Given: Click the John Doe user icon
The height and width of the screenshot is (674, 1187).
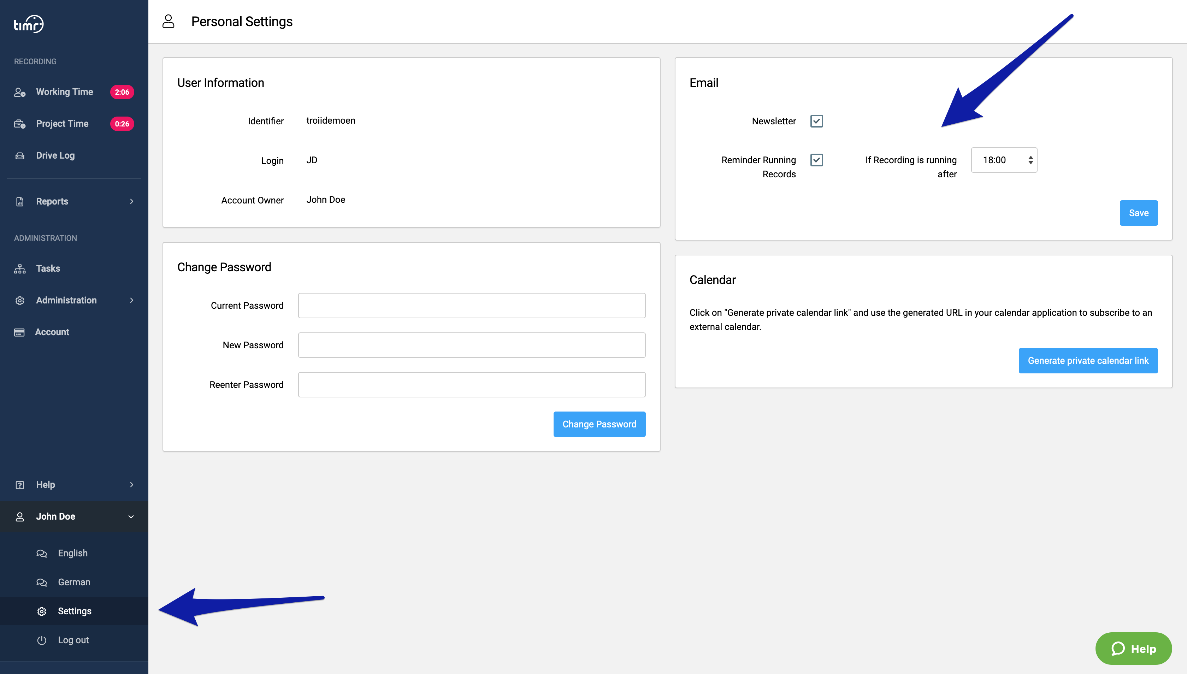Looking at the screenshot, I should point(19,516).
